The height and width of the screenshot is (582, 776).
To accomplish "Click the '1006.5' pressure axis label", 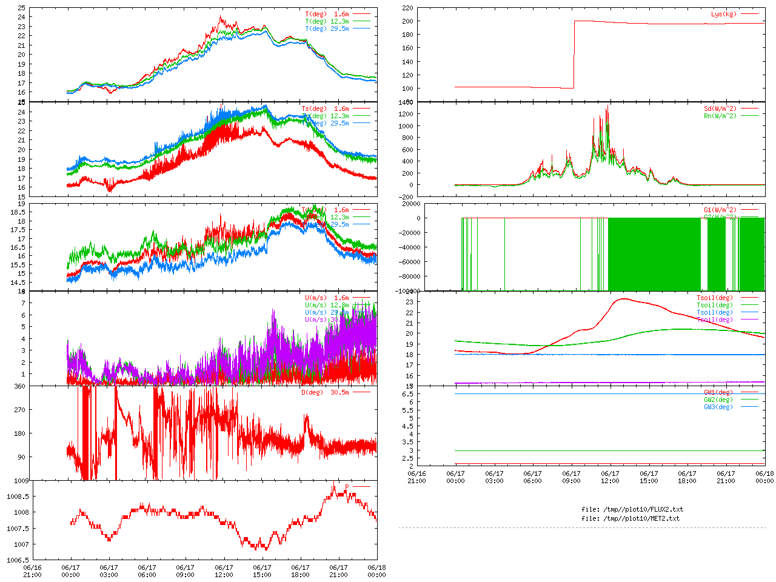I will (x=16, y=561).
